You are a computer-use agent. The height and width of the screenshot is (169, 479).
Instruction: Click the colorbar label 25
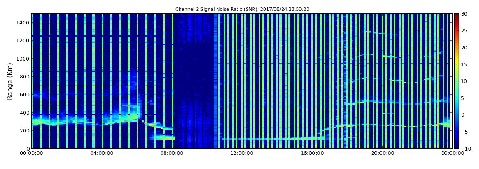464,31
